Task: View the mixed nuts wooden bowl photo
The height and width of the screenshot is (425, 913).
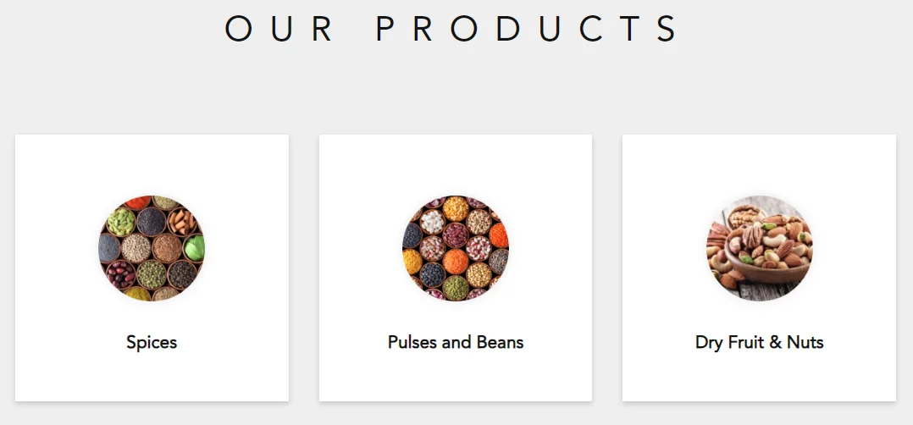Action: pyautogui.click(x=759, y=248)
